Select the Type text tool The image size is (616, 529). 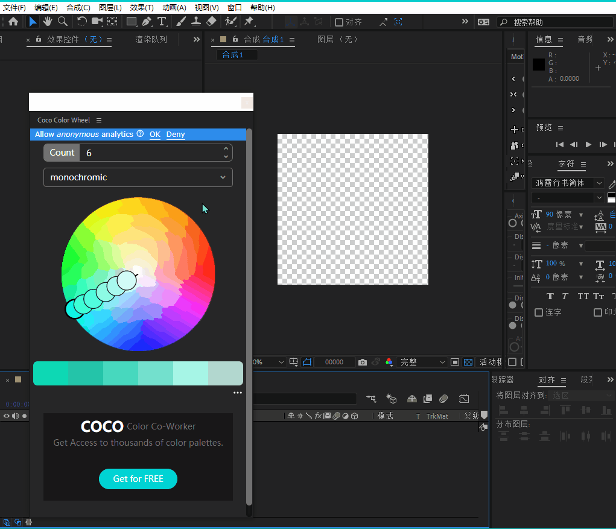coord(162,22)
